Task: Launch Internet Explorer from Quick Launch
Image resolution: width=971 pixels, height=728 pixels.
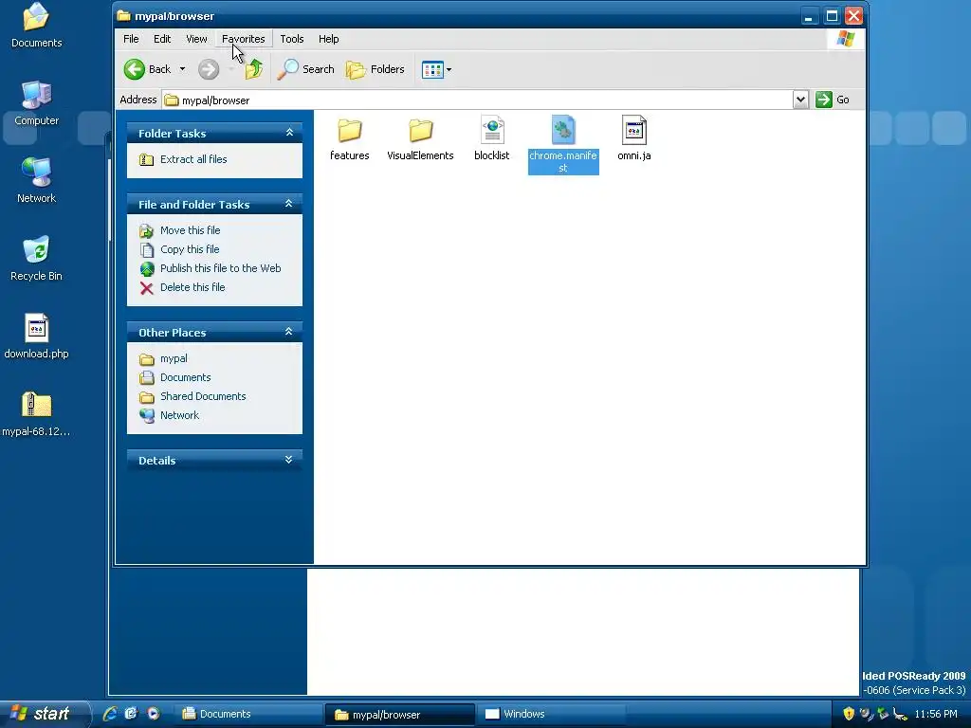Action: 110,714
